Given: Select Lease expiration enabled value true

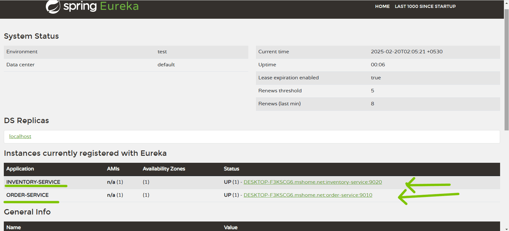Looking at the screenshot, I should 376,78.
